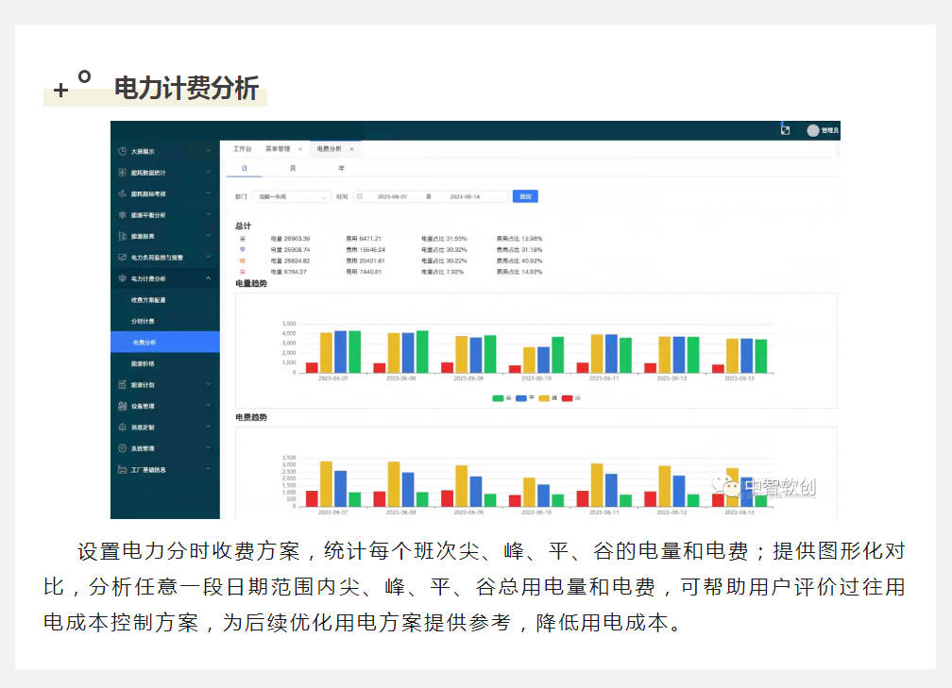Click the blue 查询 button

click(x=525, y=196)
